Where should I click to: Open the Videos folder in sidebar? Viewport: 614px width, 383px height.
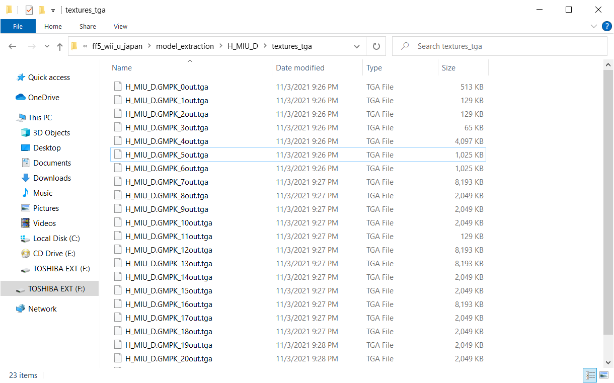(x=44, y=223)
